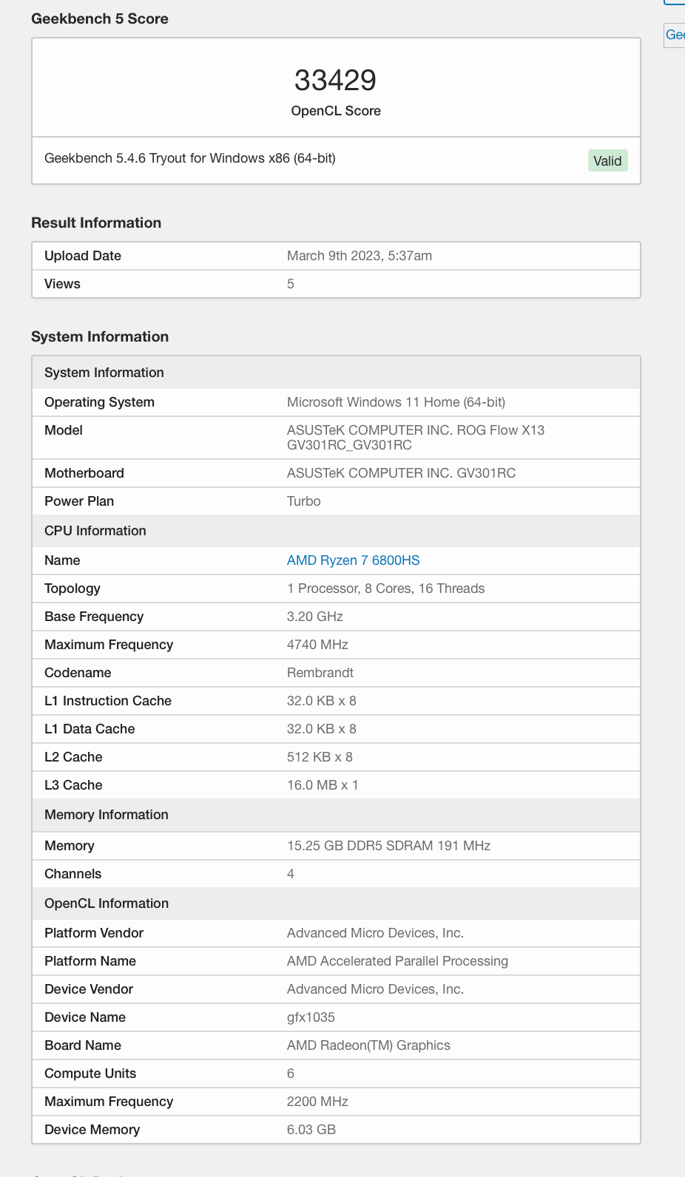Click the Memory Information subheader row

point(336,815)
